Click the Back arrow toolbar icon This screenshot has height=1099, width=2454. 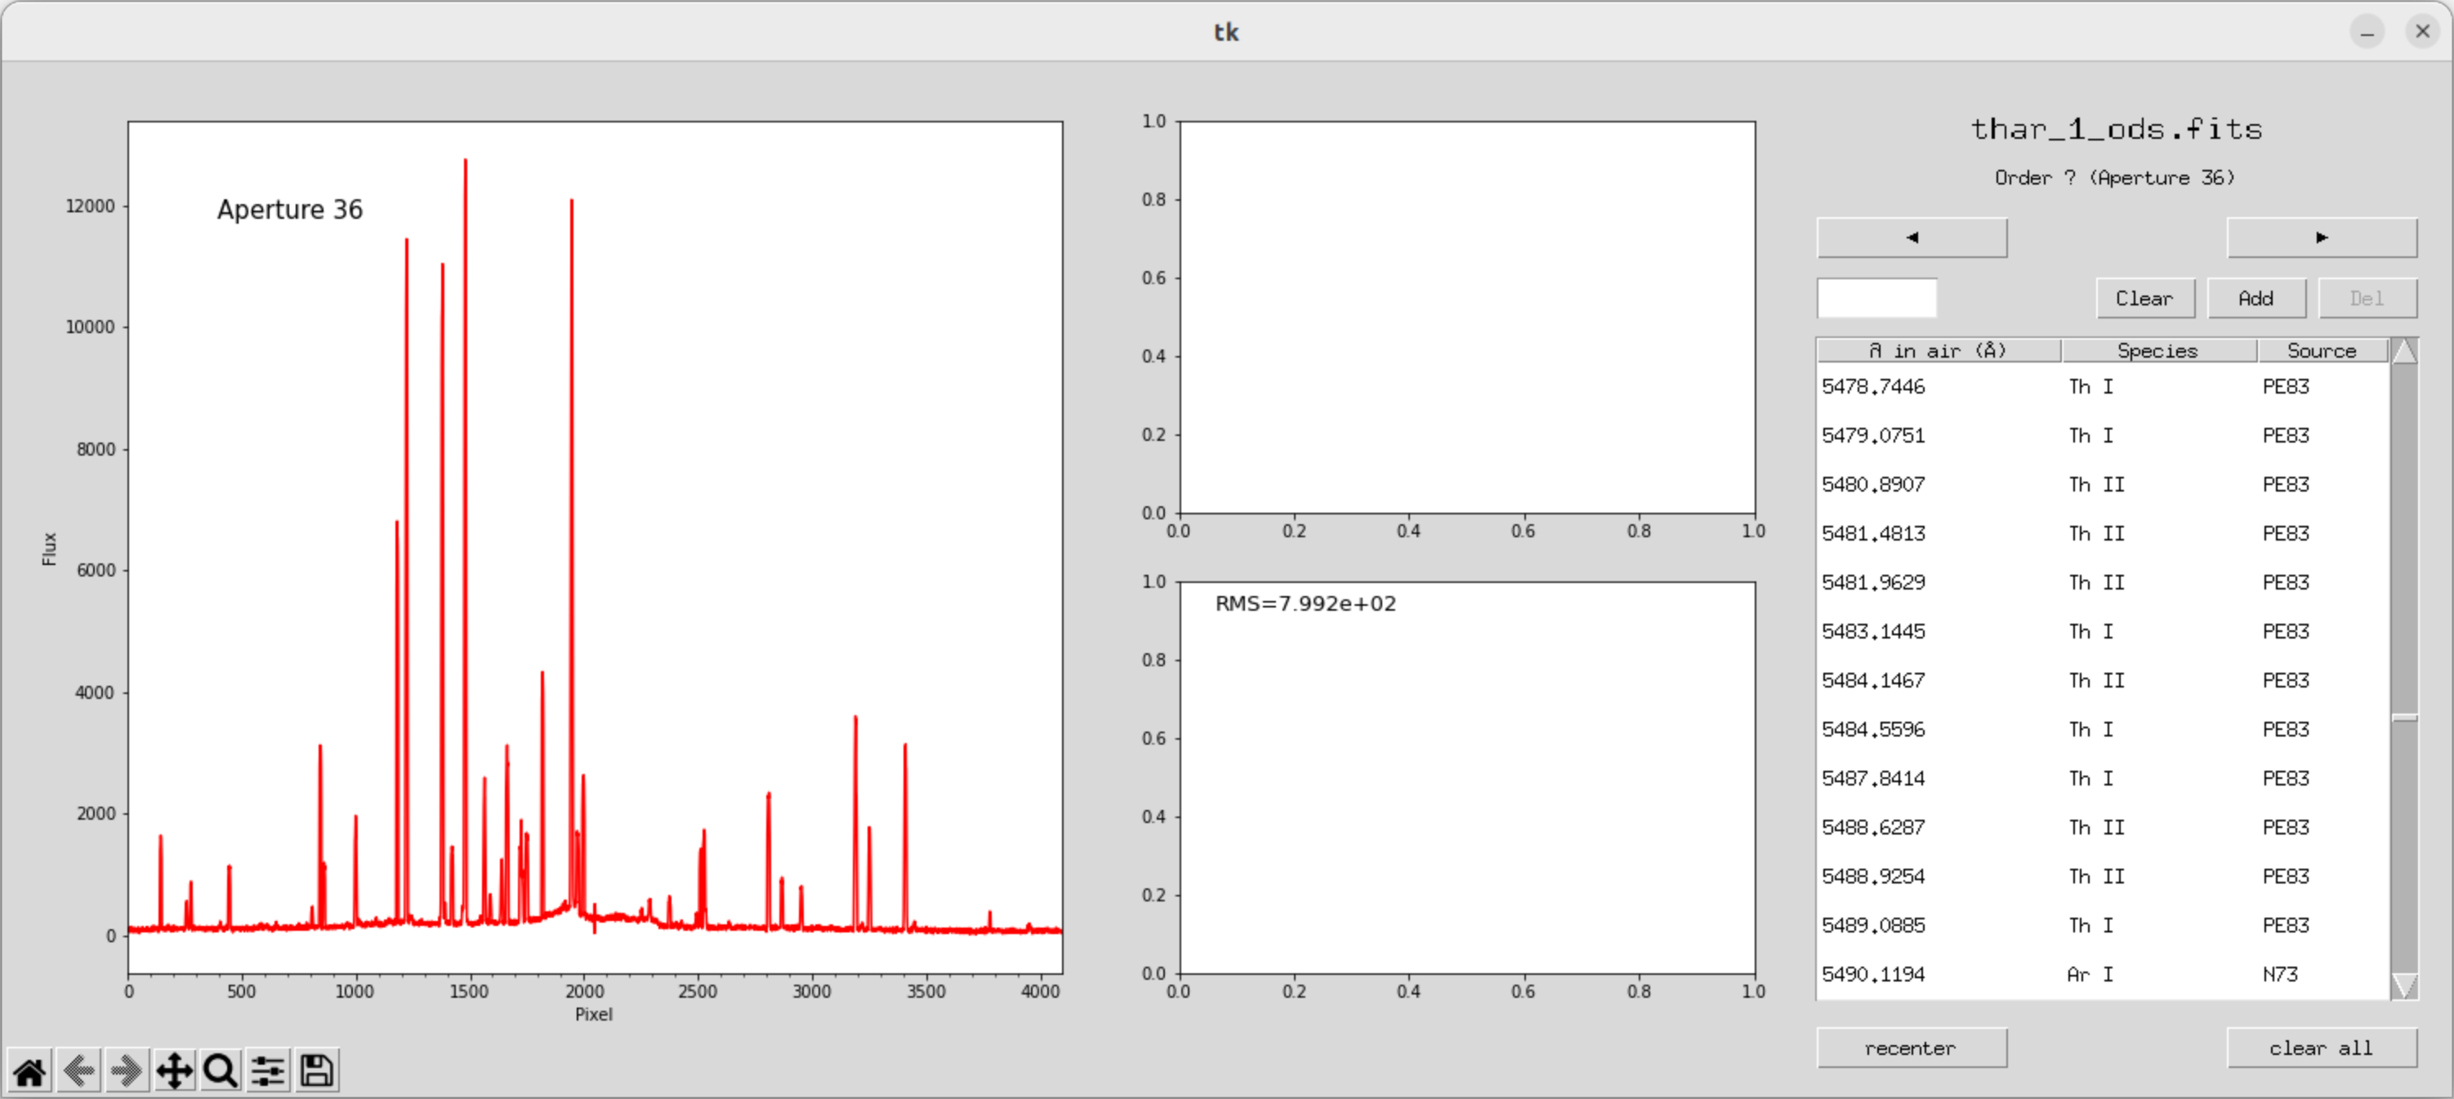(x=78, y=1071)
